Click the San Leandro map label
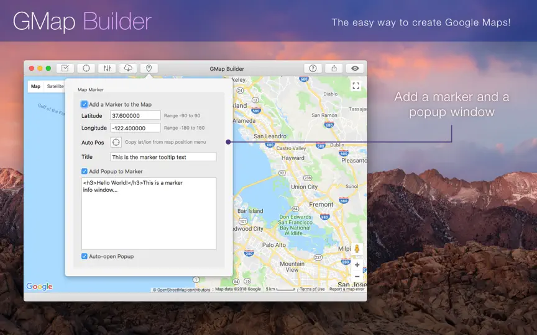 (270, 136)
